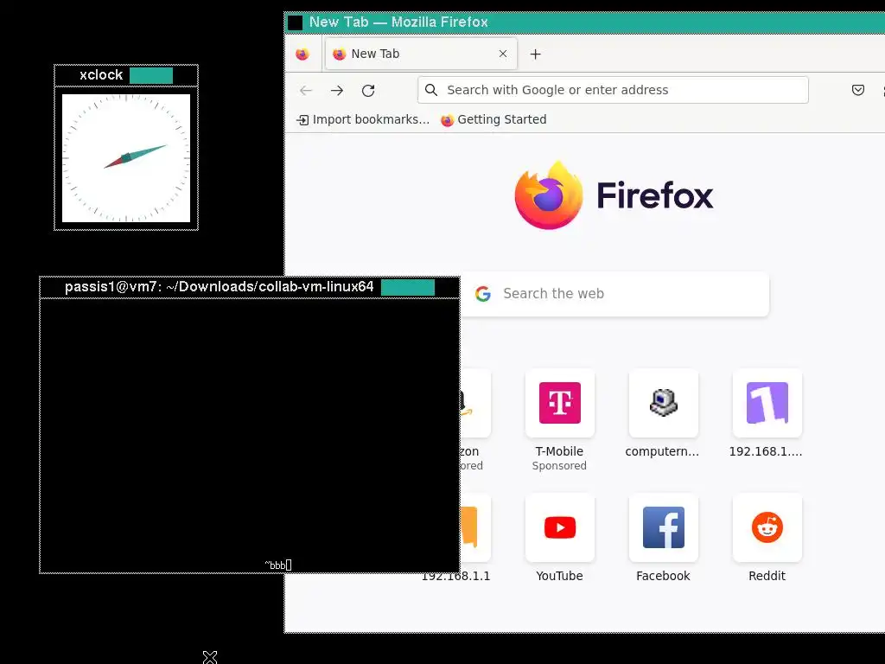The width and height of the screenshot is (885, 664).
Task: Click the T-Mobile label under its tile
Action: point(559,451)
